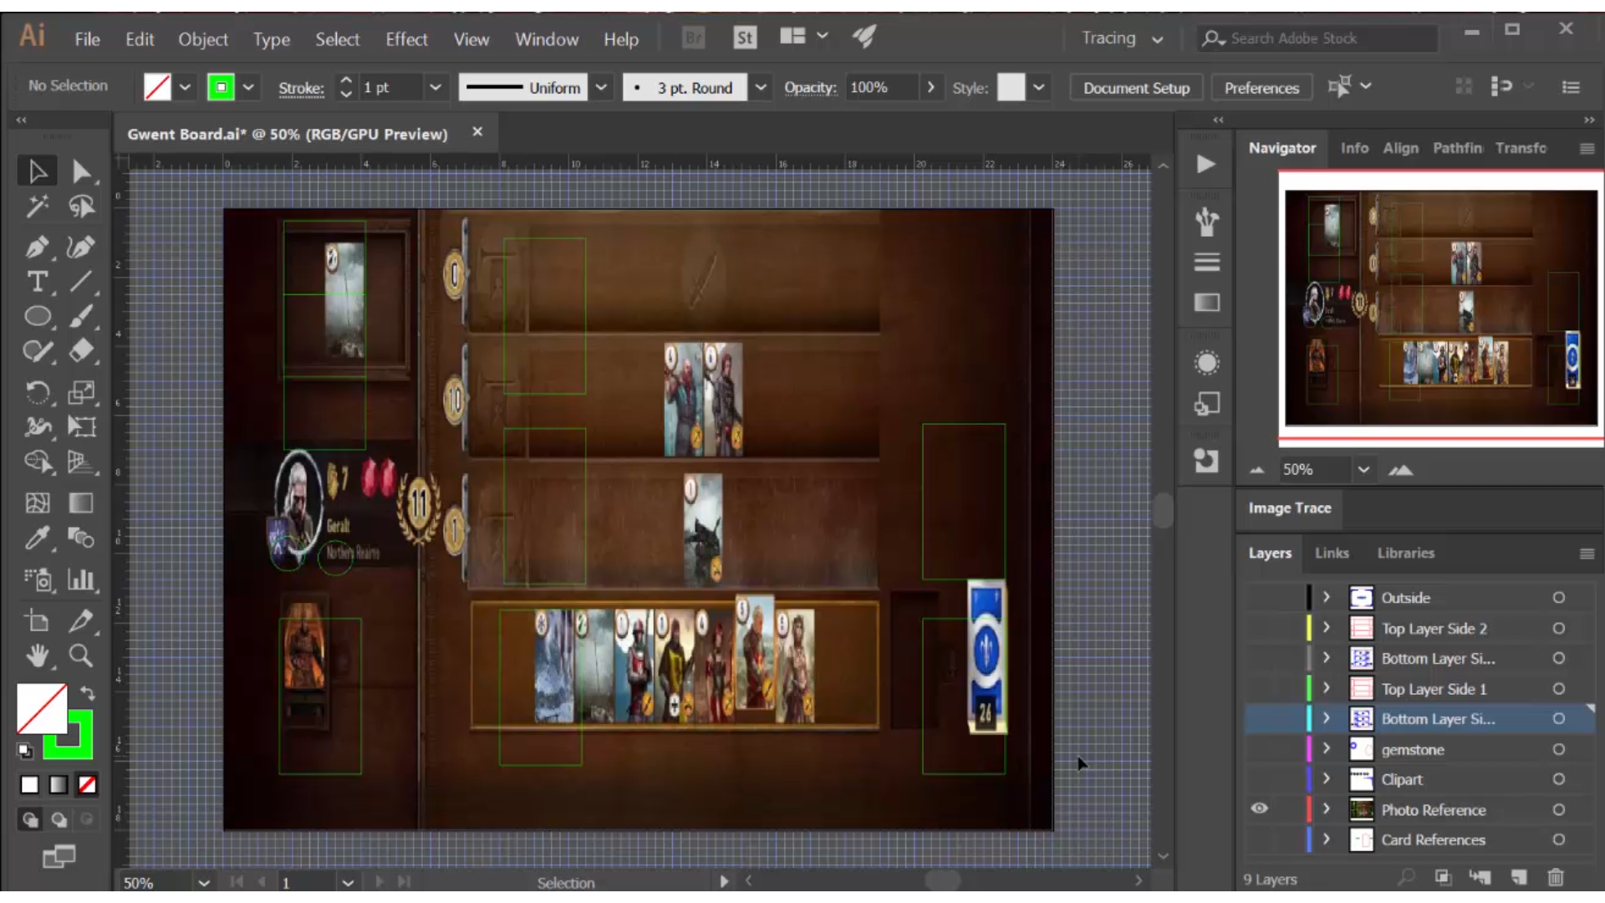The image size is (1605, 903).
Task: Toggle visibility of Clipart layer
Action: (1259, 779)
